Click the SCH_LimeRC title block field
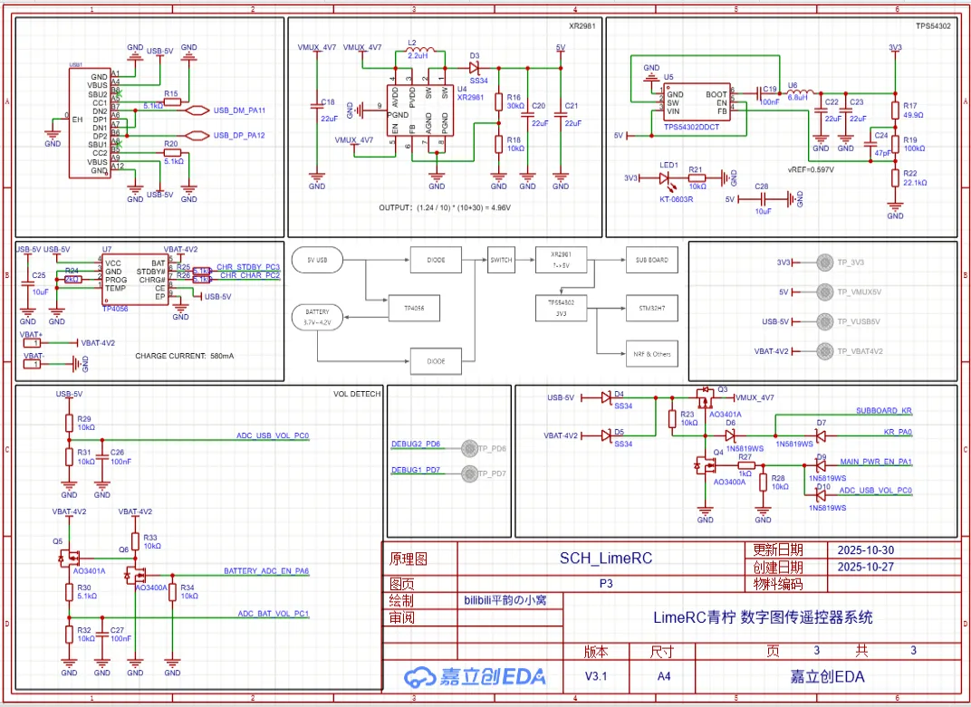Viewport: 971px width, 707px height. pos(606,559)
